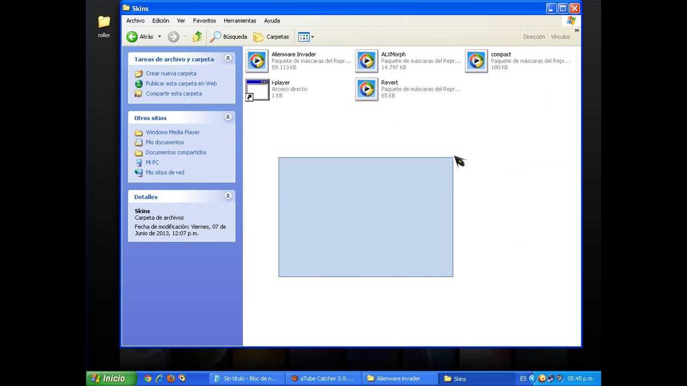Collapse the Detalles panel

(x=228, y=196)
